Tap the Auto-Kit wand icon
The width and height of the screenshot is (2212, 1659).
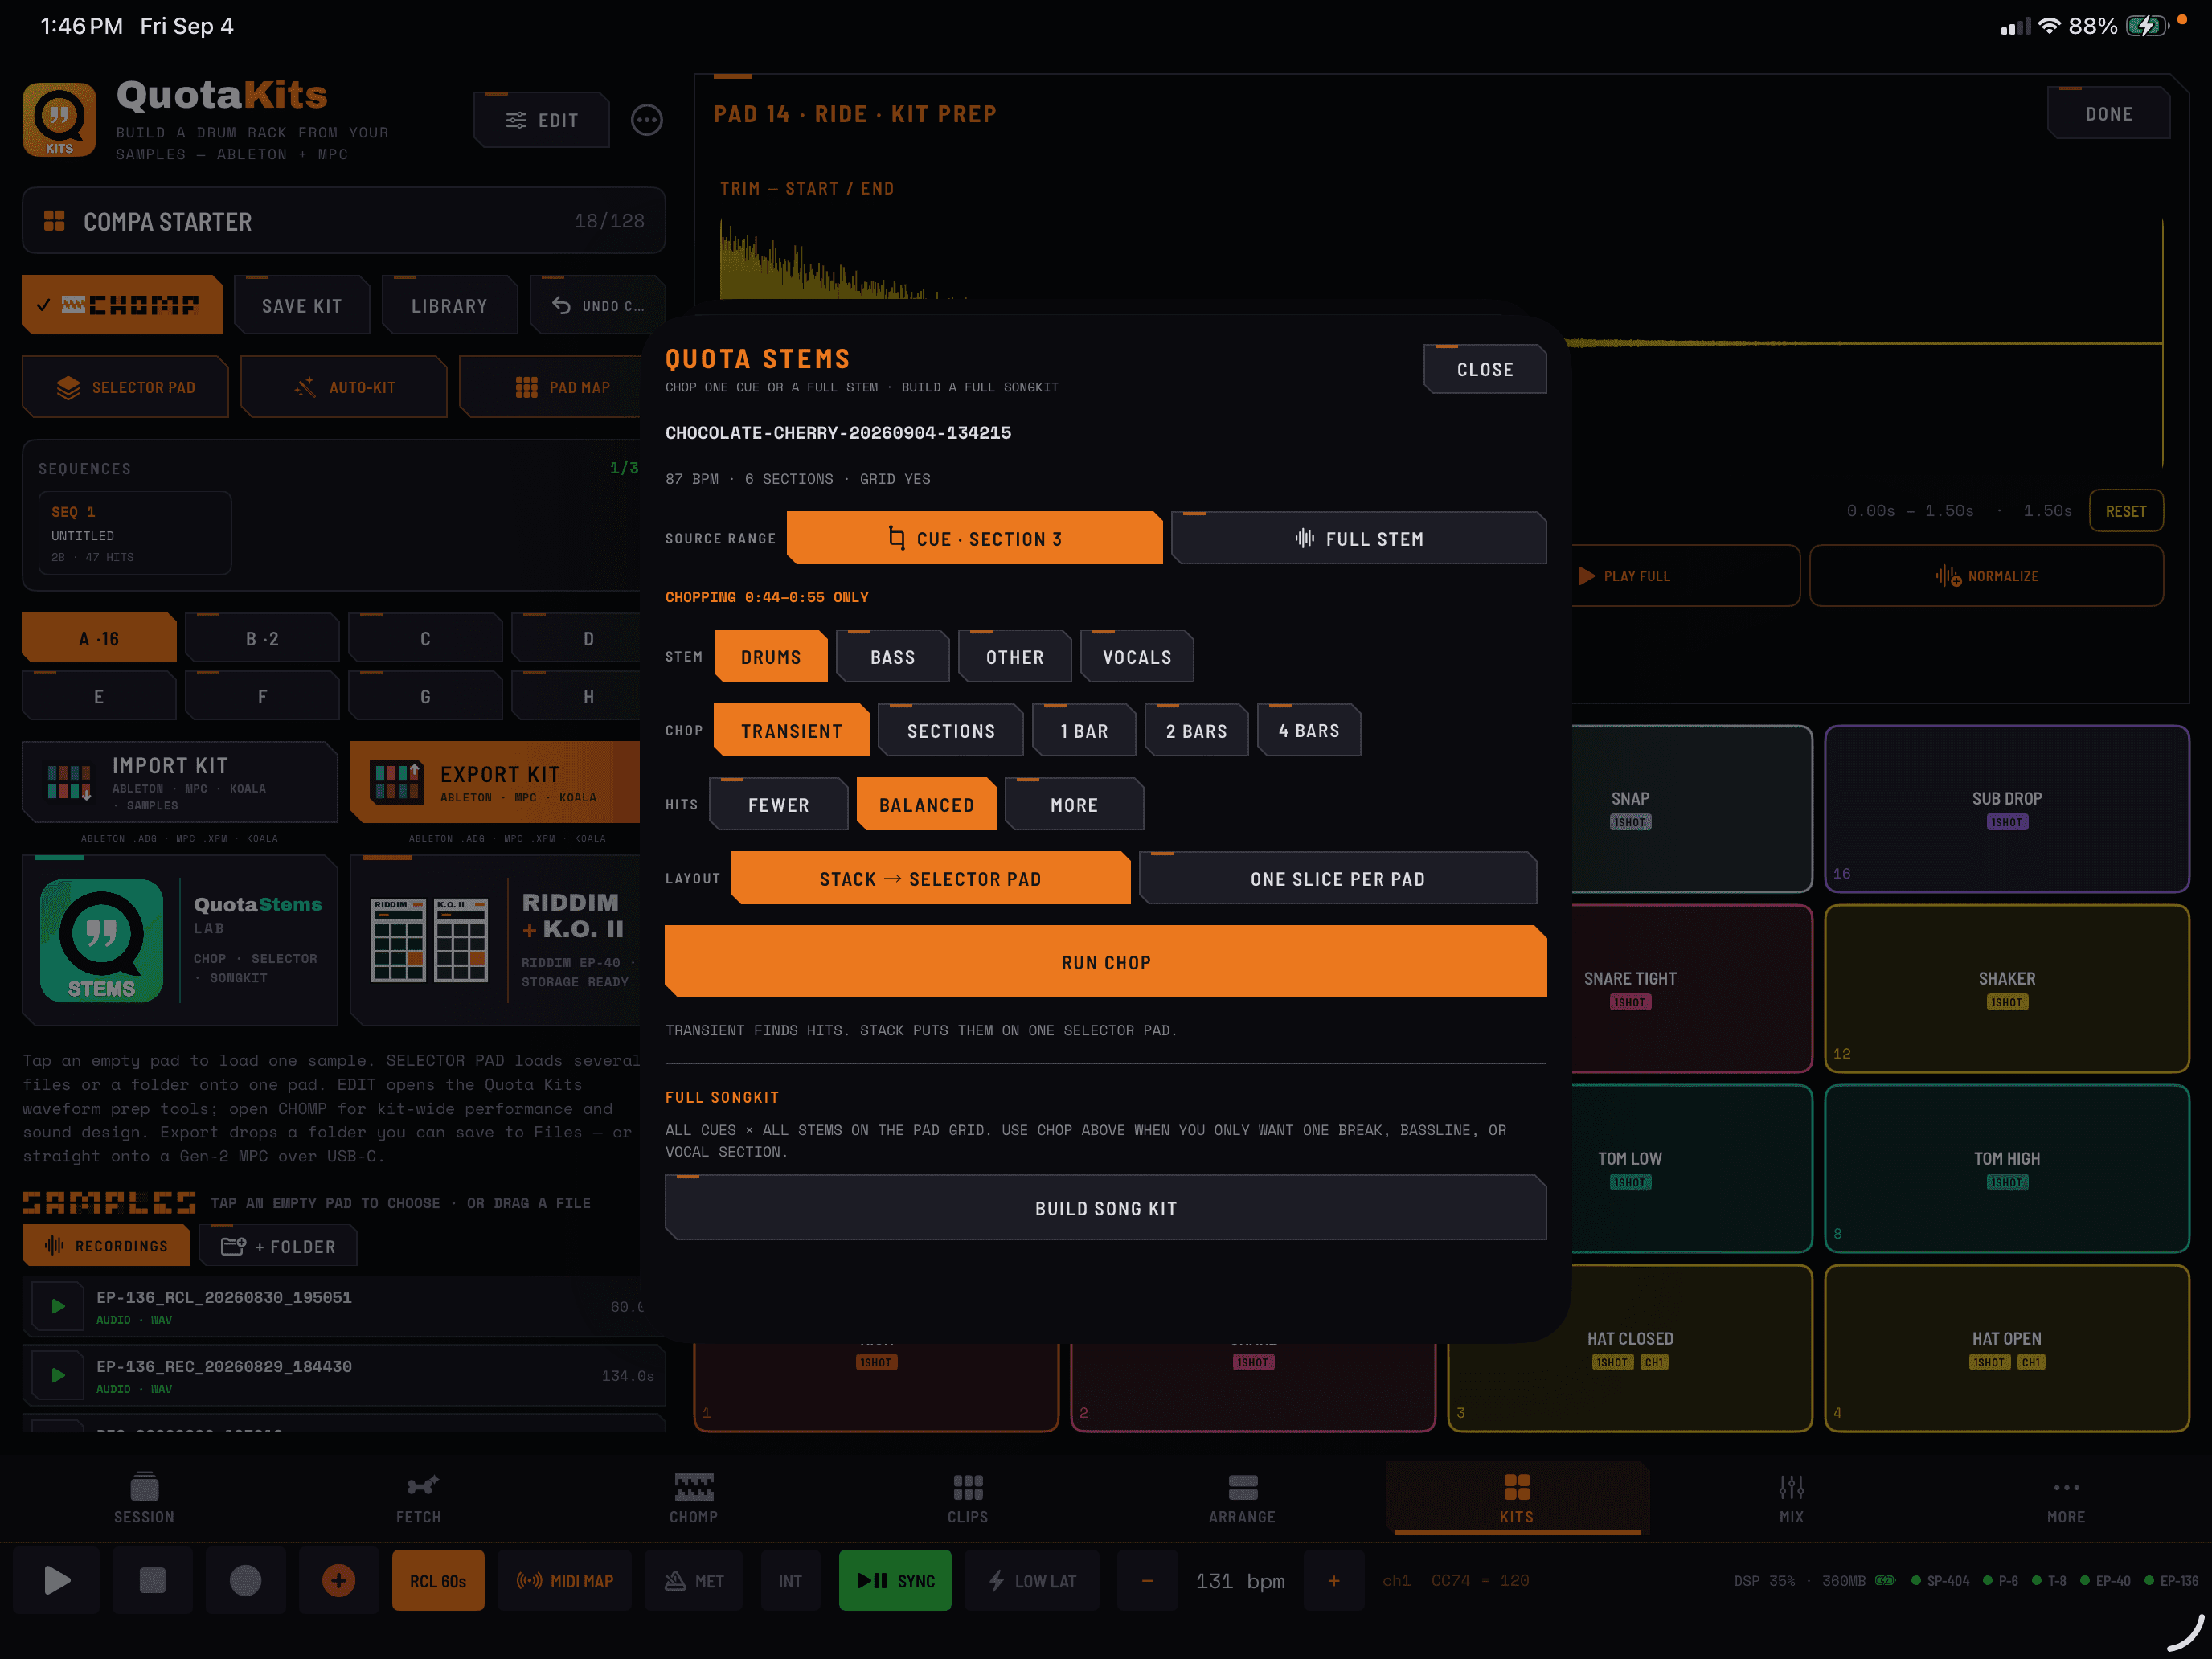pos(305,387)
